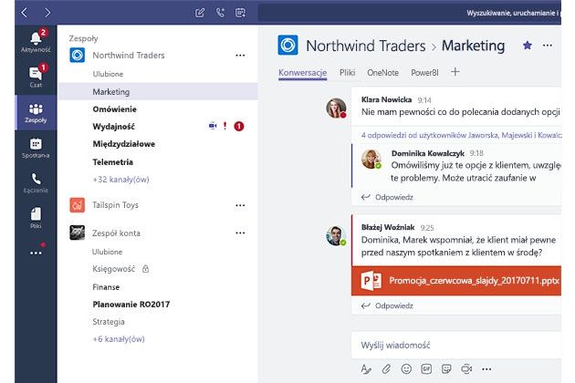
Task: Click the lock icon next to Księgowość
Action: (146, 269)
